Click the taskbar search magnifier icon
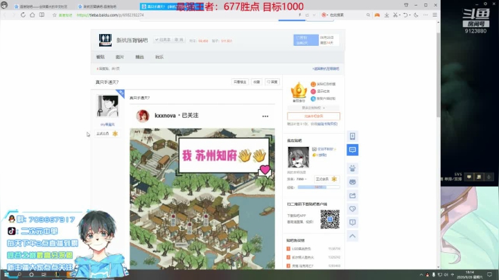 (19, 274)
